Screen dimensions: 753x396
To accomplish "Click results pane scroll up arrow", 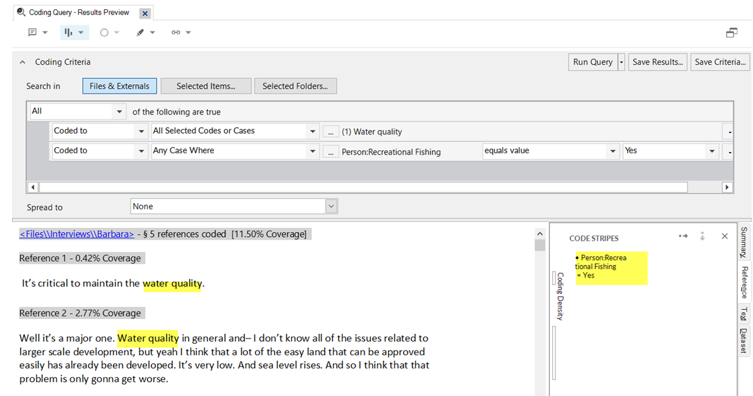I will pos(539,233).
